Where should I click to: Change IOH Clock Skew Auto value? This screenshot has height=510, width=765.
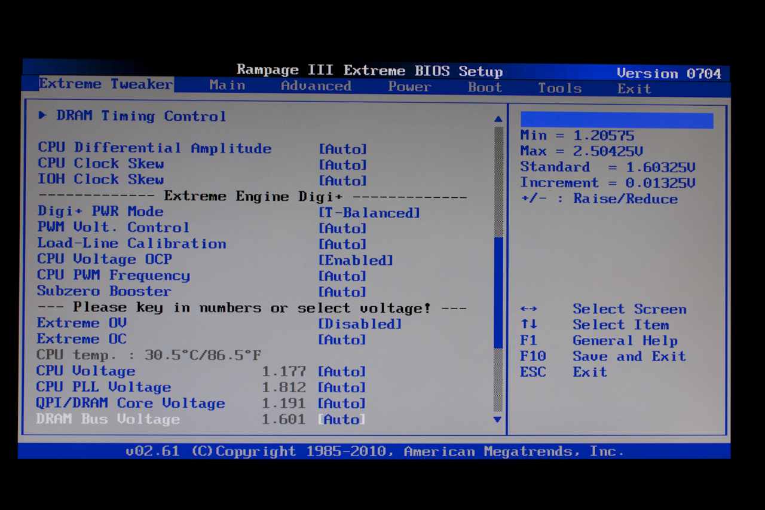(343, 181)
